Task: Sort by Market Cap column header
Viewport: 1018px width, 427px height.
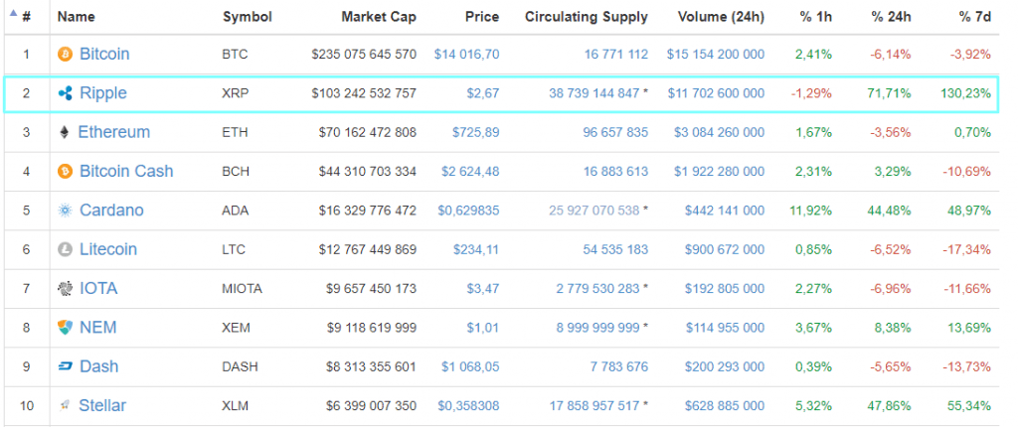Action: tap(378, 17)
